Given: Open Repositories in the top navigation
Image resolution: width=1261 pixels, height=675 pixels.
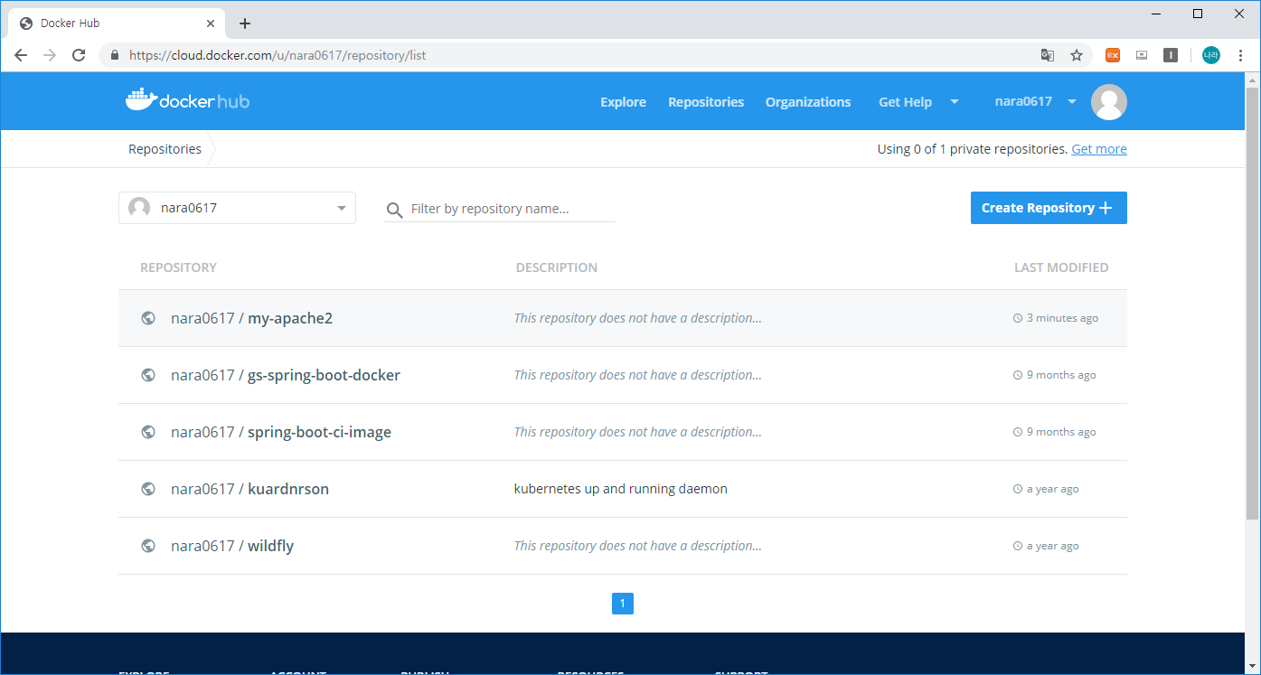Looking at the screenshot, I should [x=706, y=102].
